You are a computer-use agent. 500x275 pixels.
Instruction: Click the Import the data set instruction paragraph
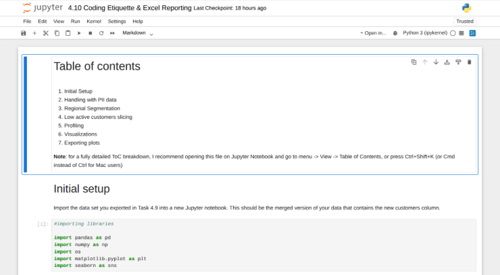click(247, 208)
